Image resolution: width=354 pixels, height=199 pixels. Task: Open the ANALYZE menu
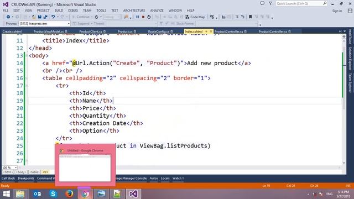(x=157, y=11)
